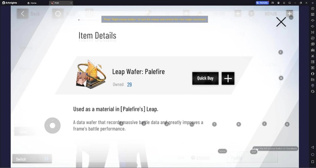Viewport: 316px width, 168px height.
Task: Click the plus button beside Quick Buy
Action: click(228, 78)
